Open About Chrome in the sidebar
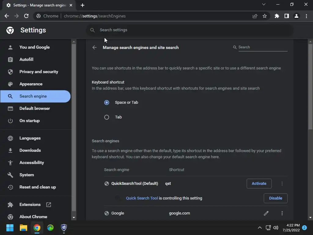 (35, 217)
